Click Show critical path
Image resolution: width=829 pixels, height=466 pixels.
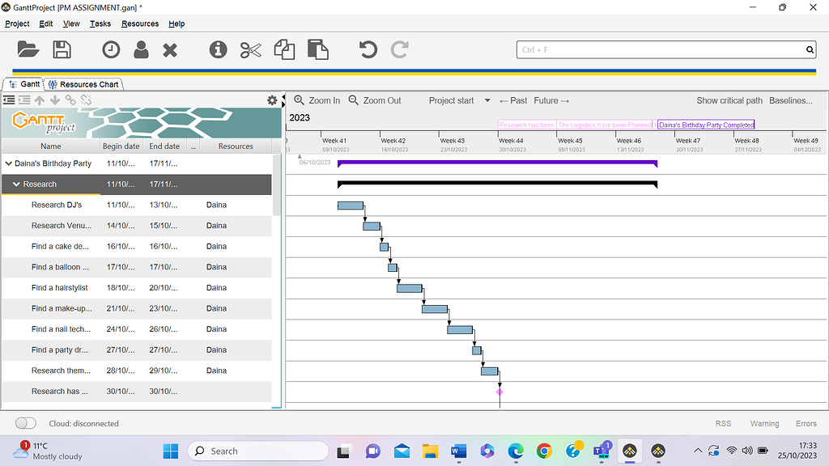click(729, 100)
